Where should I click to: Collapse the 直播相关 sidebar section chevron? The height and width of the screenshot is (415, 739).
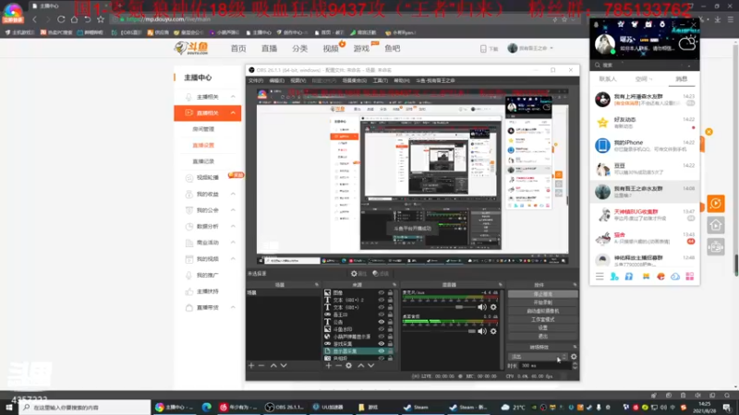click(233, 113)
